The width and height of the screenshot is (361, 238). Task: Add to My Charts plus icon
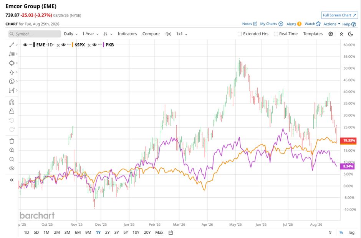[281, 24]
